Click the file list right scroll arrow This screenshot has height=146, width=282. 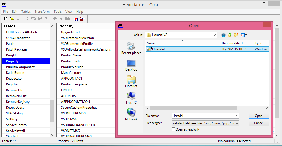(x=267, y=108)
